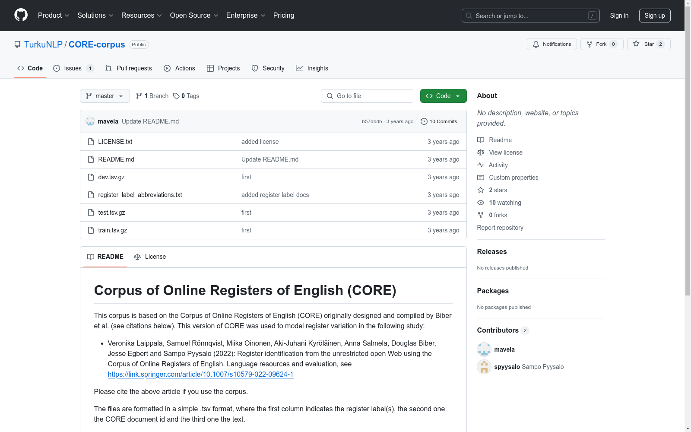
Task: Click the file icon next to LICENSE.txt
Action: click(91, 142)
